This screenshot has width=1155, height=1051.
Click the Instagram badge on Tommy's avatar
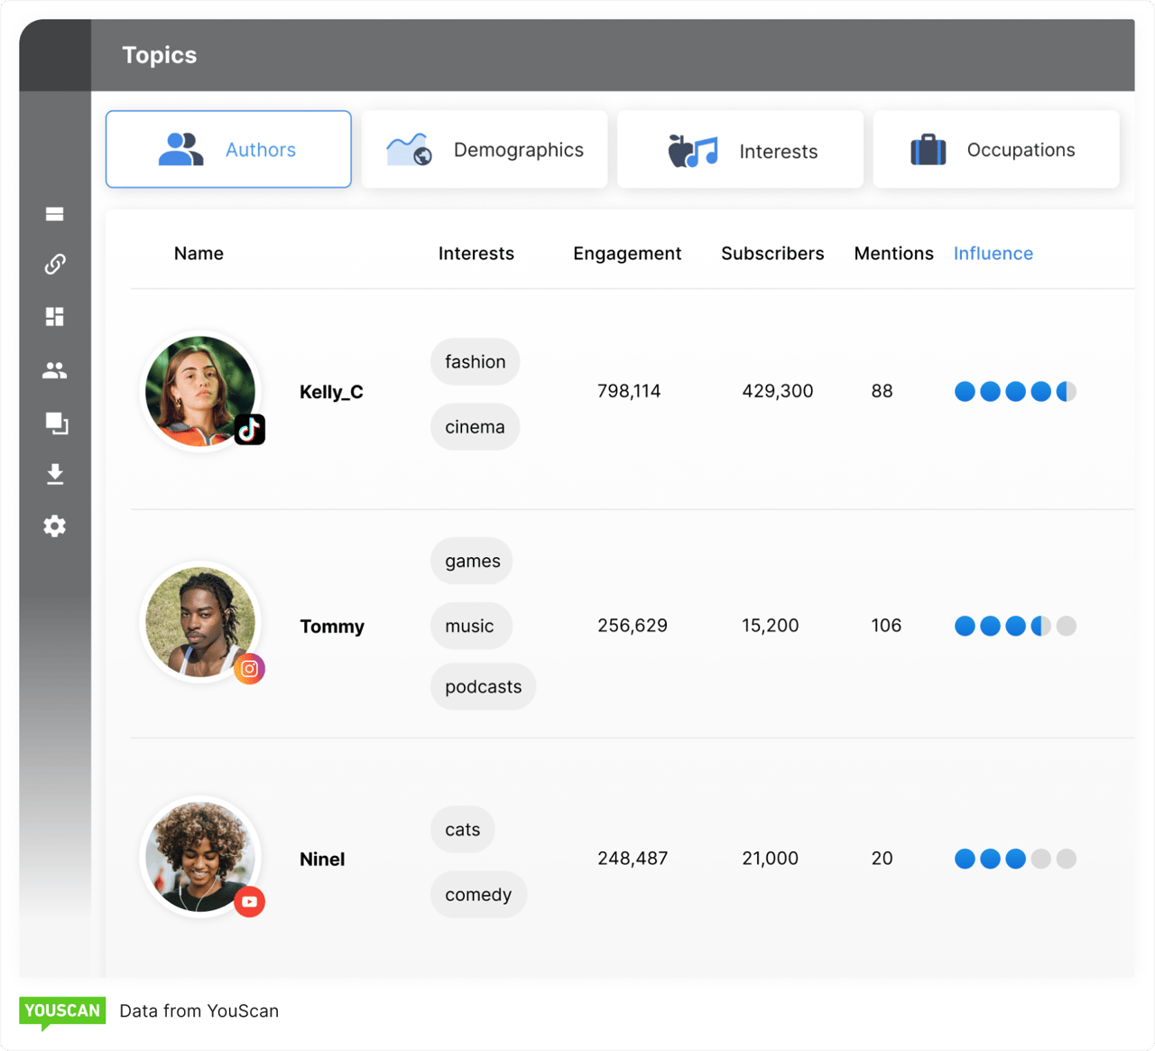[250, 669]
